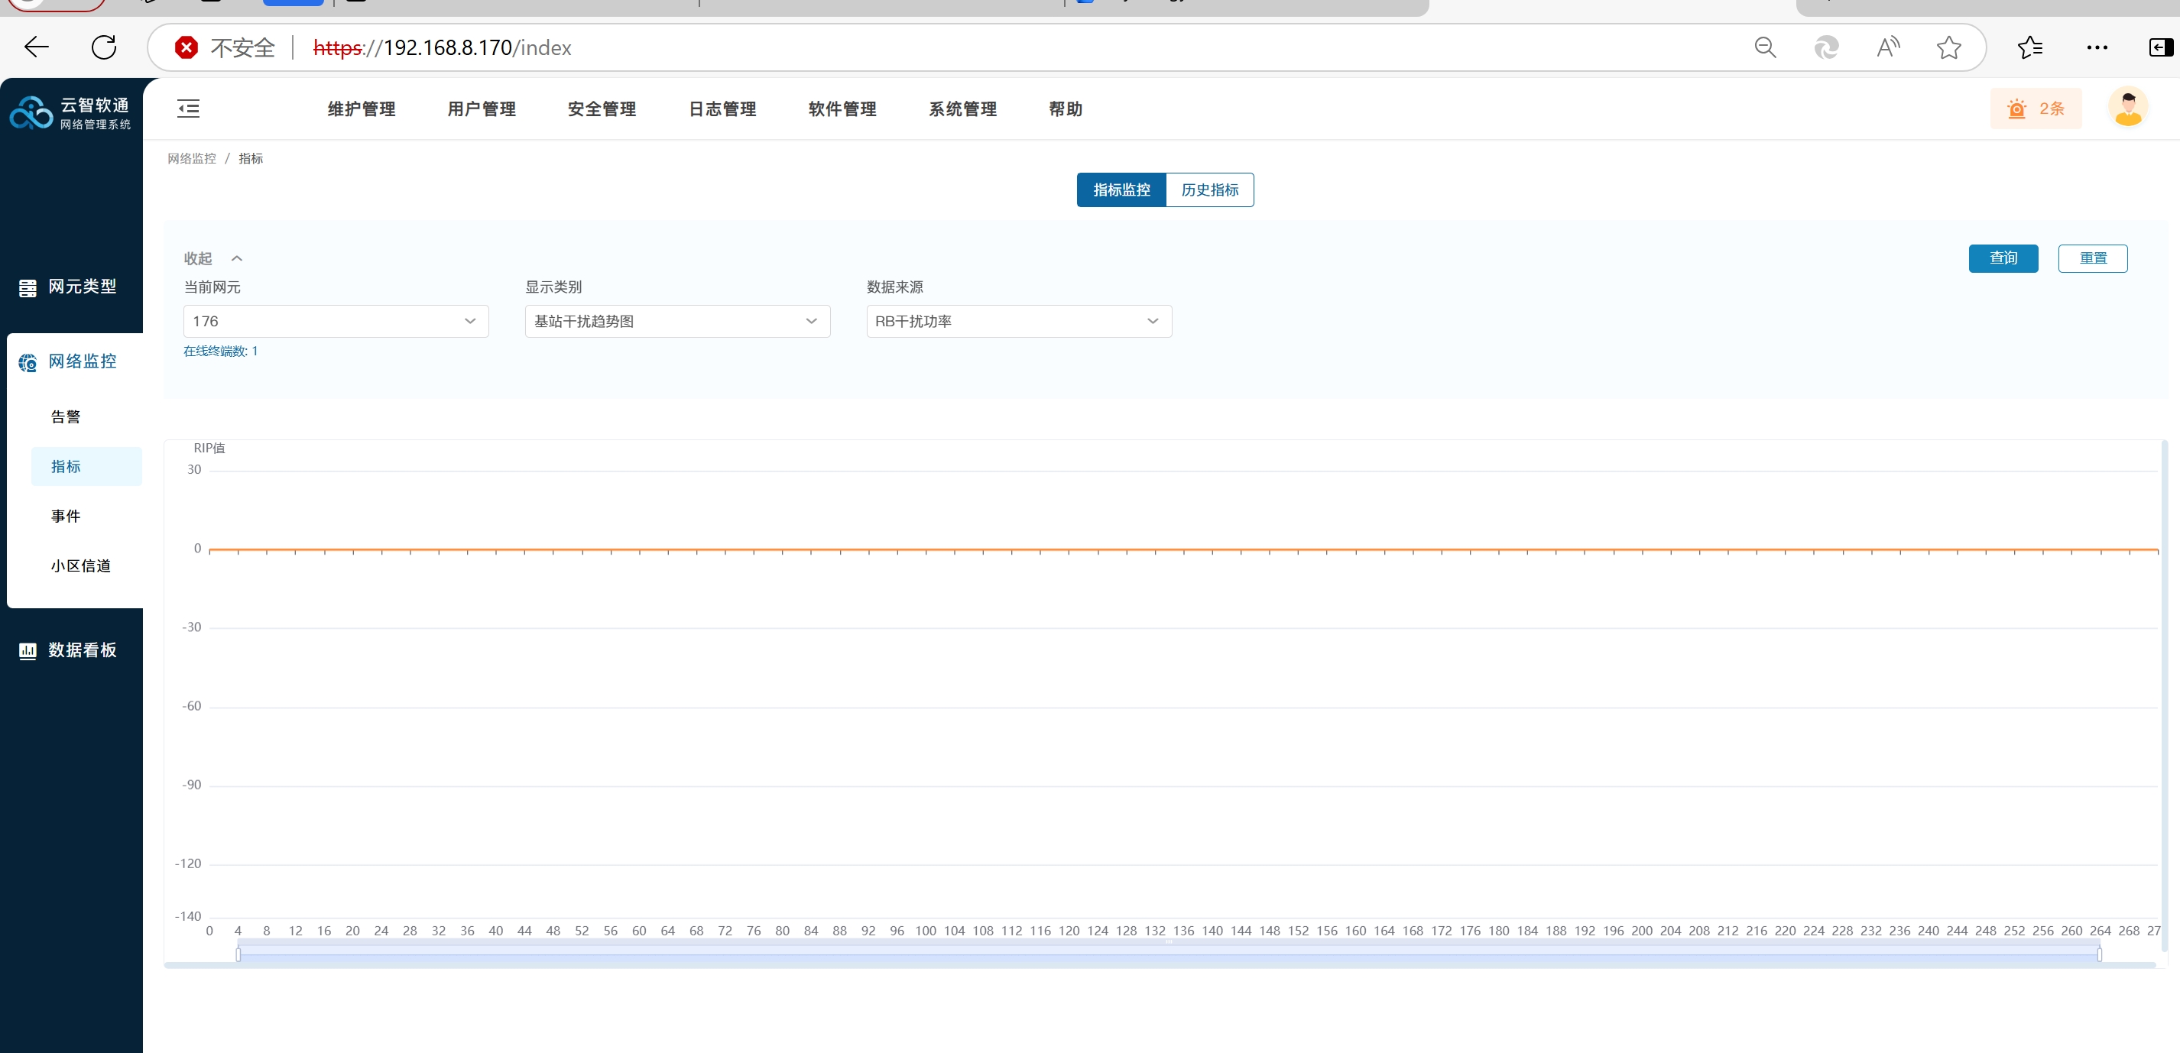
Task: Open the favorites list icon
Action: tap(2030, 47)
